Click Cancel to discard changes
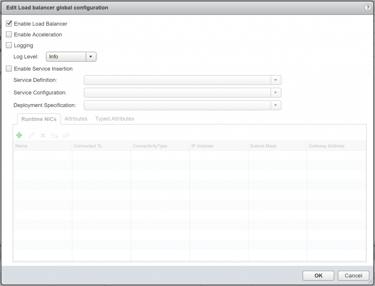375x286 pixels. [353, 275]
